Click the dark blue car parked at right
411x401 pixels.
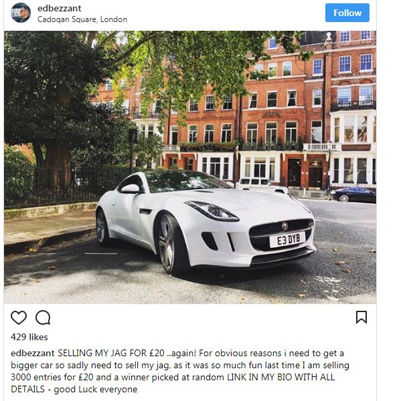(353, 194)
